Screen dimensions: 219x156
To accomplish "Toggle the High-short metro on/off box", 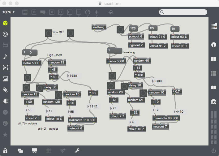I will pyautogui.click(x=30, y=53).
